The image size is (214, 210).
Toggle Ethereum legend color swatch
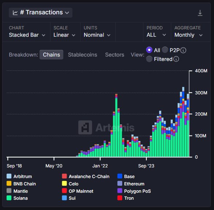point(120,184)
